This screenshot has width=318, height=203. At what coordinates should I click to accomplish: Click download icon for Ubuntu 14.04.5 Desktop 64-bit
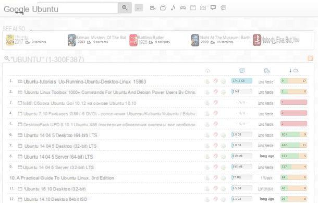point(207,135)
